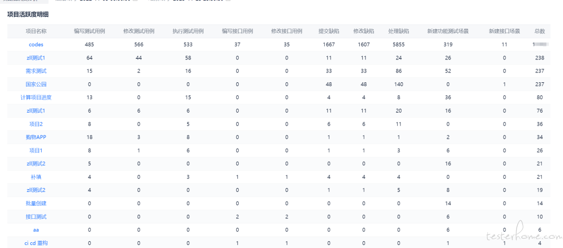Open zll测试1 project with total 76
The image size is (563, 248).
pos(36,111)
